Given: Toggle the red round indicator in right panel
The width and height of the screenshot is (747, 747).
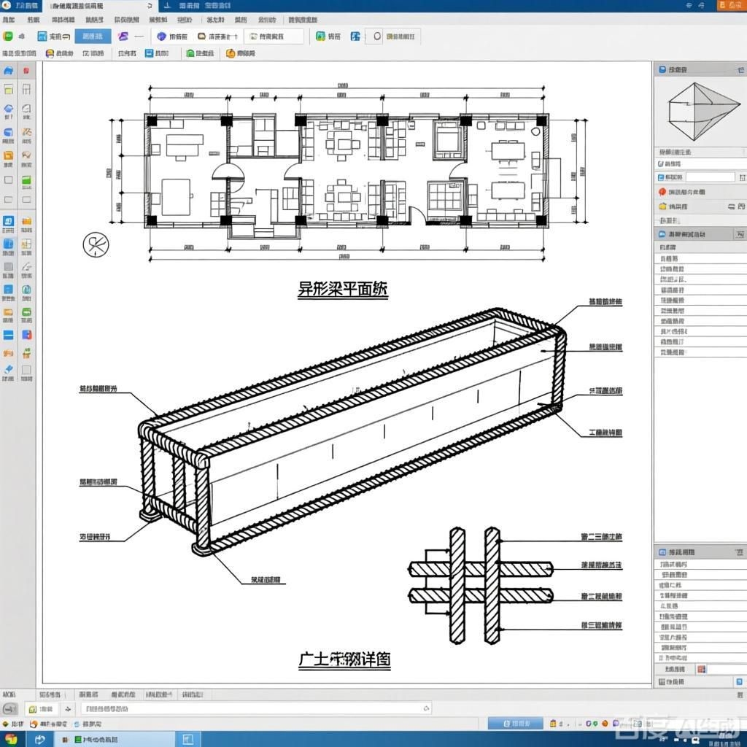Looking at the screenshot, I should pos(662,192).
